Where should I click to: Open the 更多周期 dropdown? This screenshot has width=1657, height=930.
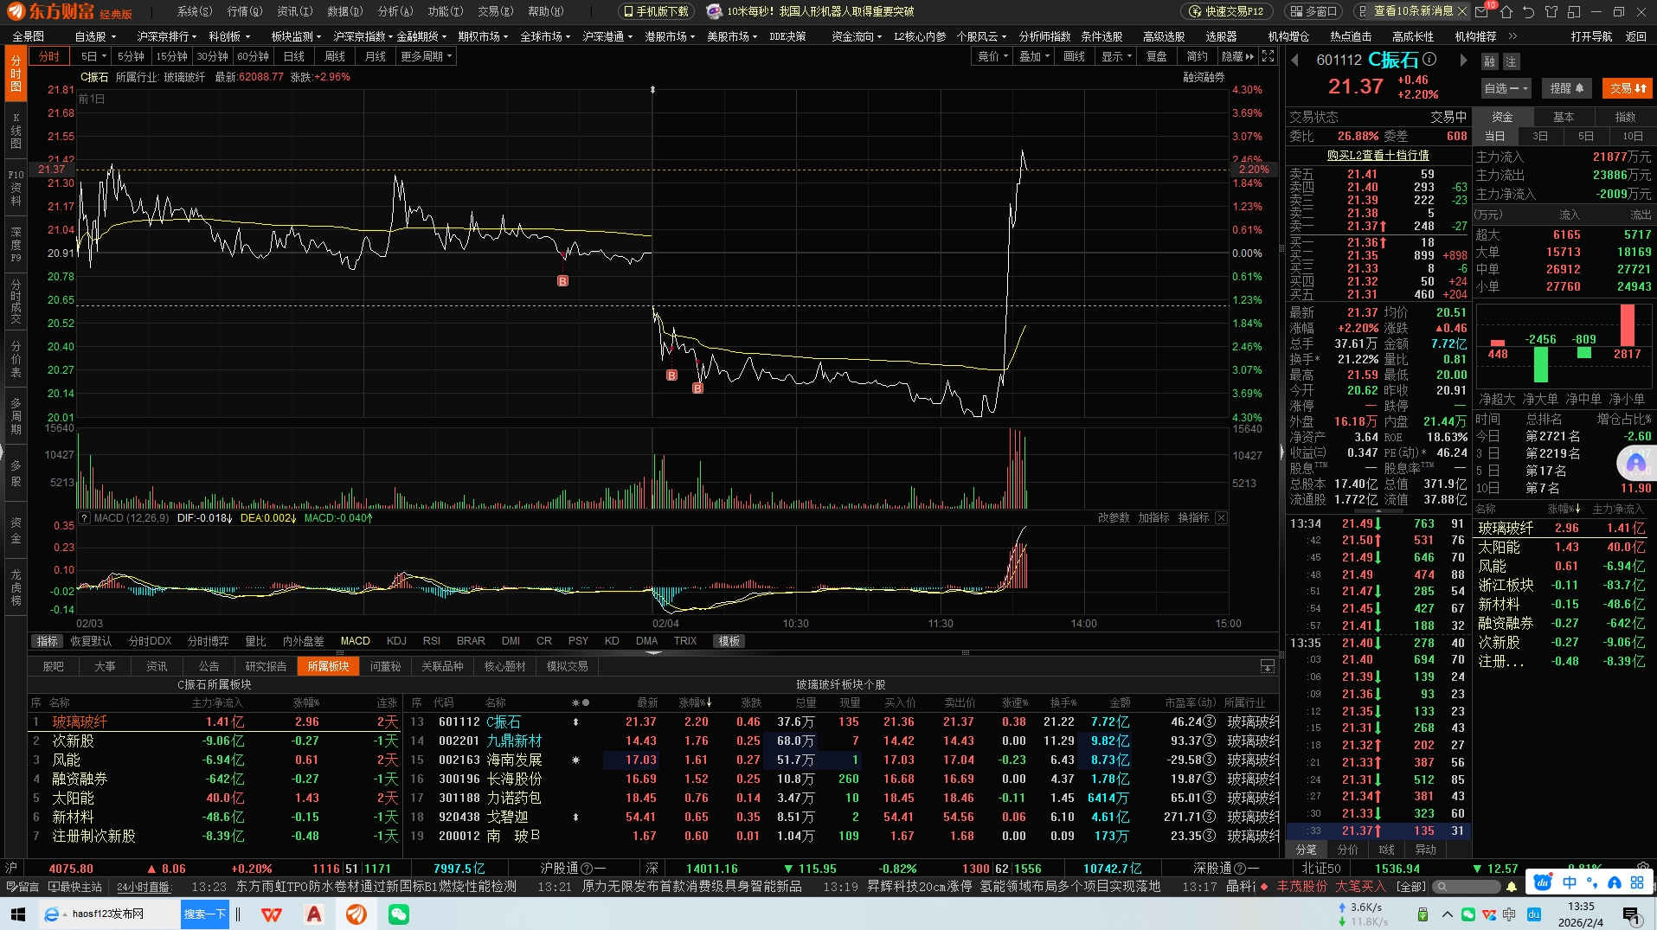(x=426, y=56)
